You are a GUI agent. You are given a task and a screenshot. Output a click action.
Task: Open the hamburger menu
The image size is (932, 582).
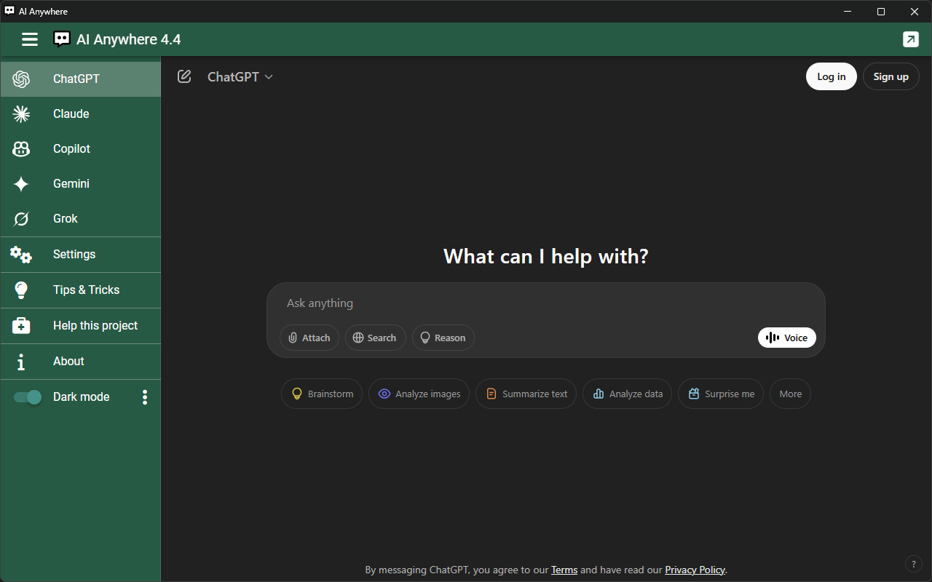point(29,39)
